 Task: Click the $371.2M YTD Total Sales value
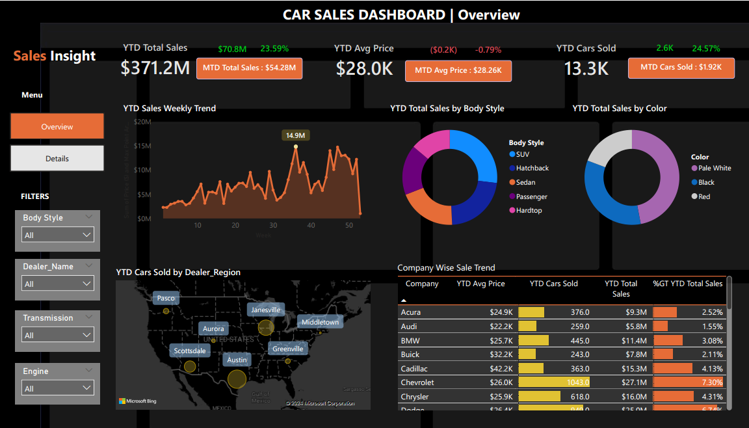pyautogui.click(x=155, y=68)
